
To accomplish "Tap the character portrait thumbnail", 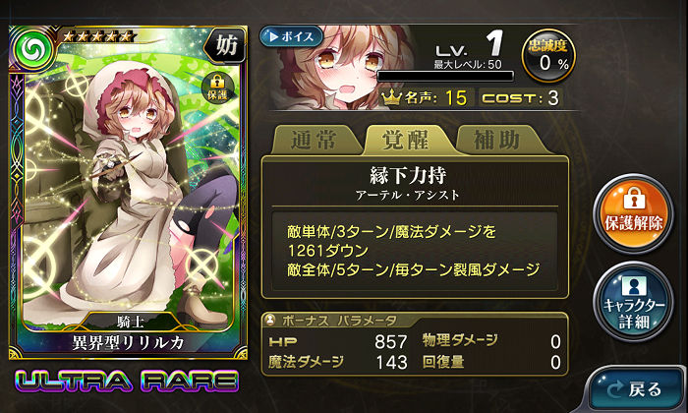I will tap(340, 67).
